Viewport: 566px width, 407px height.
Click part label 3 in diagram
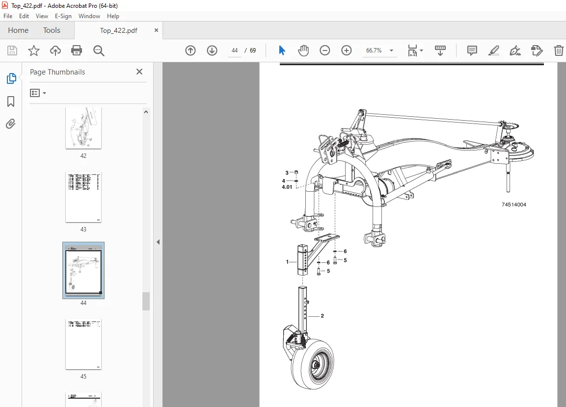coord(287,173)
